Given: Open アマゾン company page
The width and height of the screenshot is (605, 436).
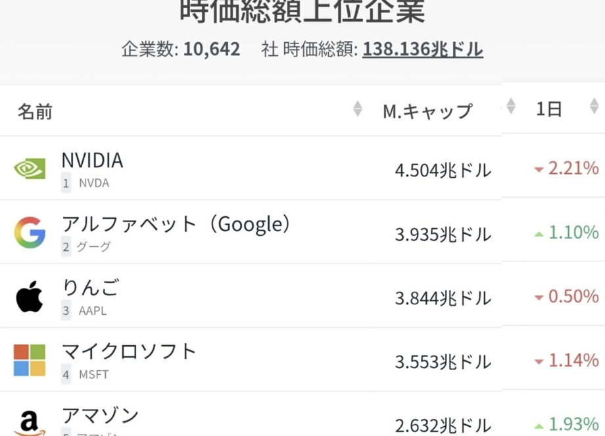Looking at the screenshot, I should click(100, 415).
